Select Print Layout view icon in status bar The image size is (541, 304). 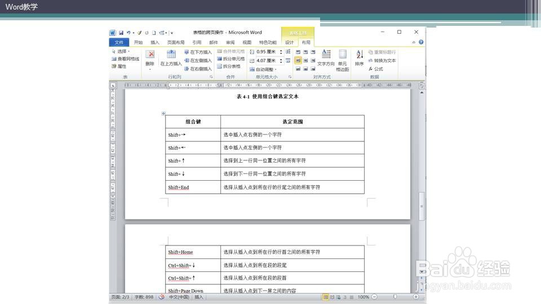[325, 297]
